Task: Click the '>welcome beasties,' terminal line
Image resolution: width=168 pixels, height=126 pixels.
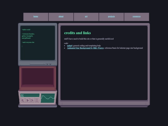Action: pos(28,34)
